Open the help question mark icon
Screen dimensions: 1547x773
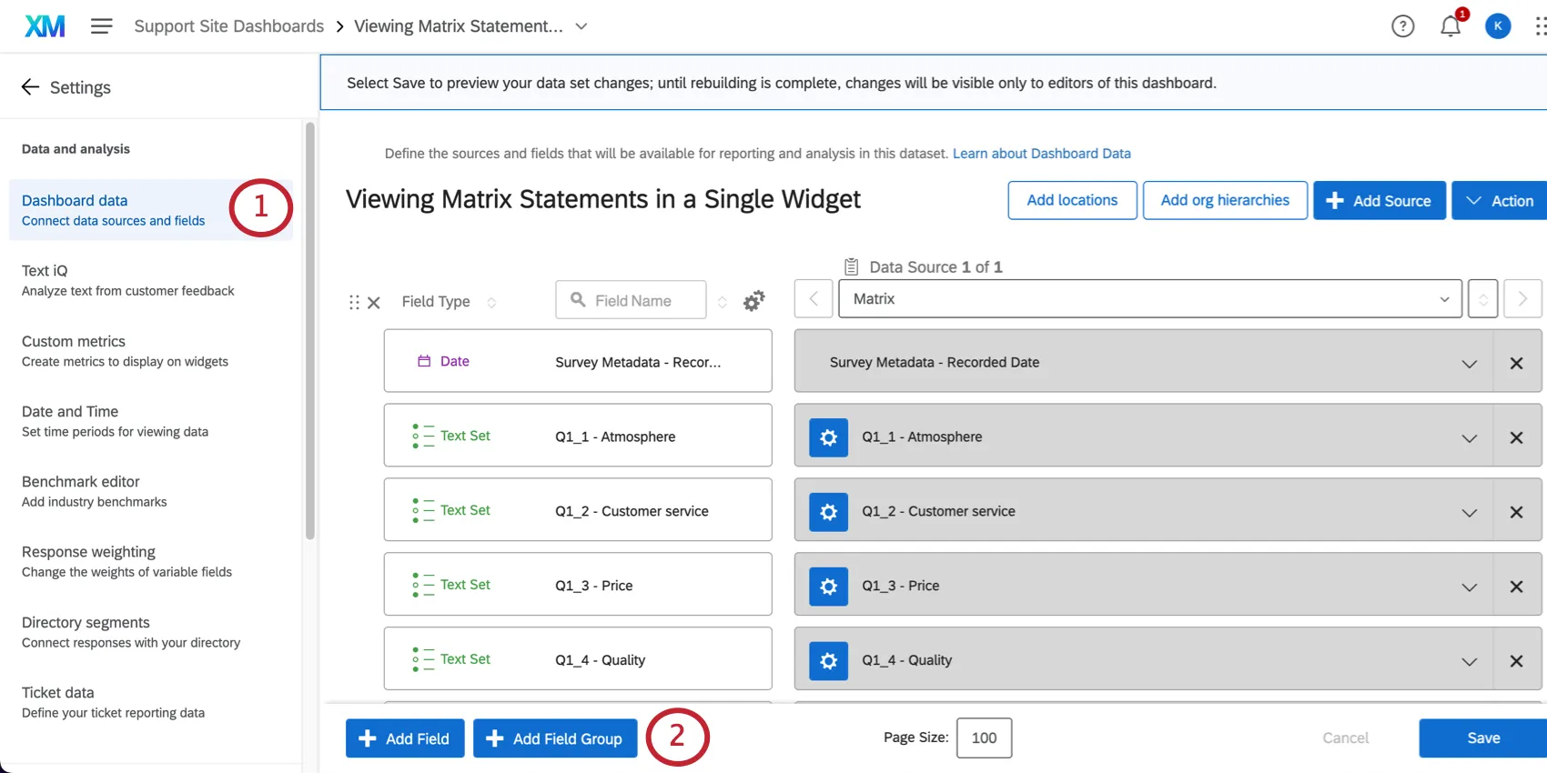pos(1402,26)
